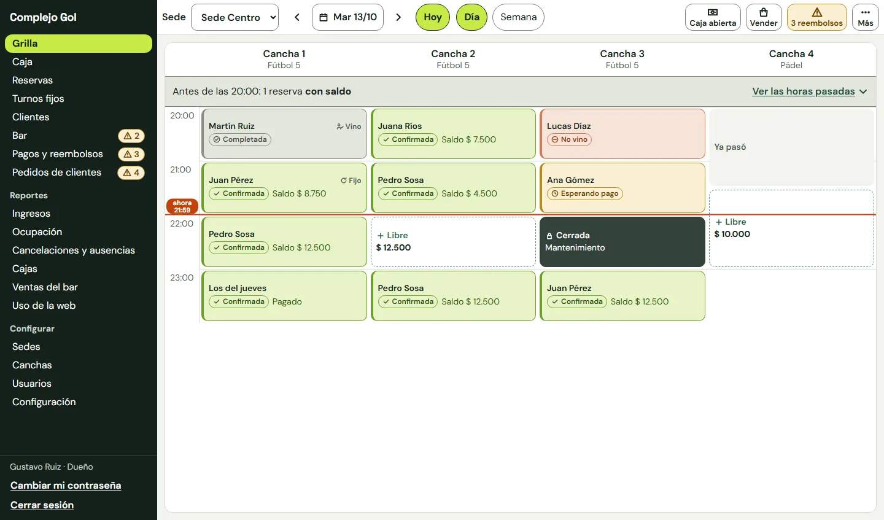
Task: Open Juana Ríos's reservation on Cancha 2
Action: click(454, 134)
